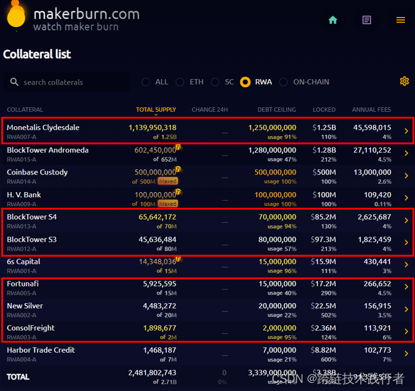415x391 pixels.
Task: Select the ALL collateral filter
Action: tap(155, 82)
